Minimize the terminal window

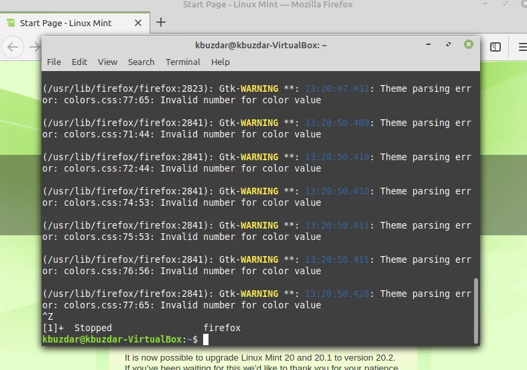point(428,44)
